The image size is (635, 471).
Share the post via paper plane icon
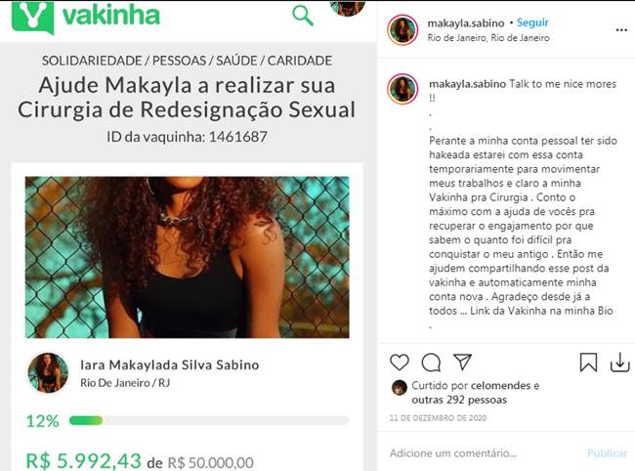462,362
